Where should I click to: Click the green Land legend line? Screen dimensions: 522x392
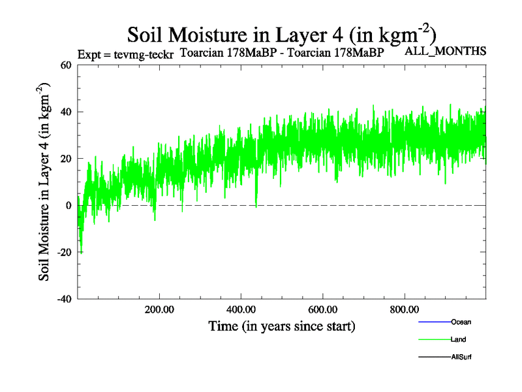(433, 340)
